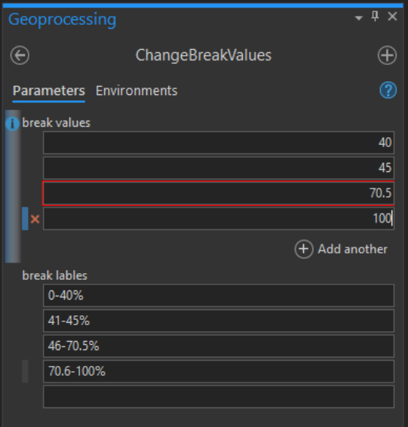Click the circled plus icon beside ChangeBreakValues
This screenshot has height=427, width=408.
pos(387,56)
